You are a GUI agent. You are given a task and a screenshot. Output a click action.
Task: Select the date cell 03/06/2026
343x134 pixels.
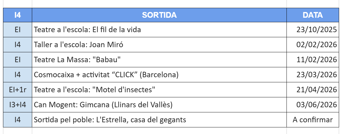313,105
